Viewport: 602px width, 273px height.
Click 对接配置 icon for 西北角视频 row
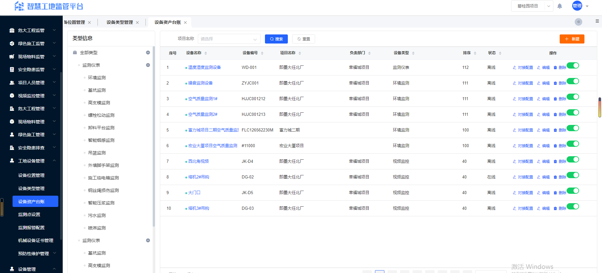click(515, 162)
